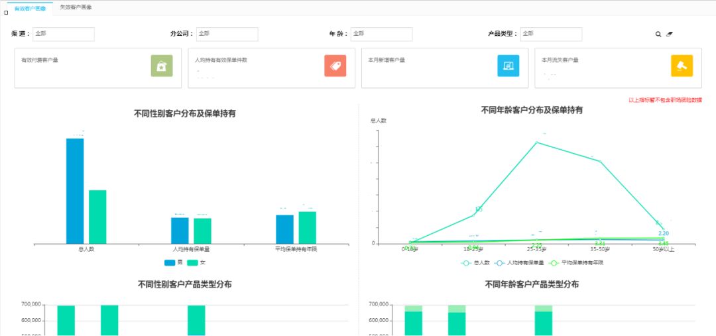Expand the 年龄 filter dropdown
The width and height of the screenshot is (716, 336).
coord(381,34)
